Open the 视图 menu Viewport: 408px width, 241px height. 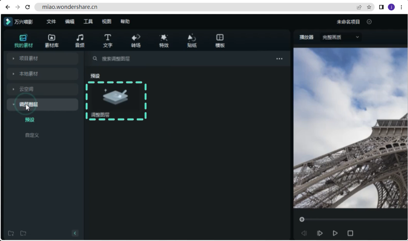pos(106,22)
